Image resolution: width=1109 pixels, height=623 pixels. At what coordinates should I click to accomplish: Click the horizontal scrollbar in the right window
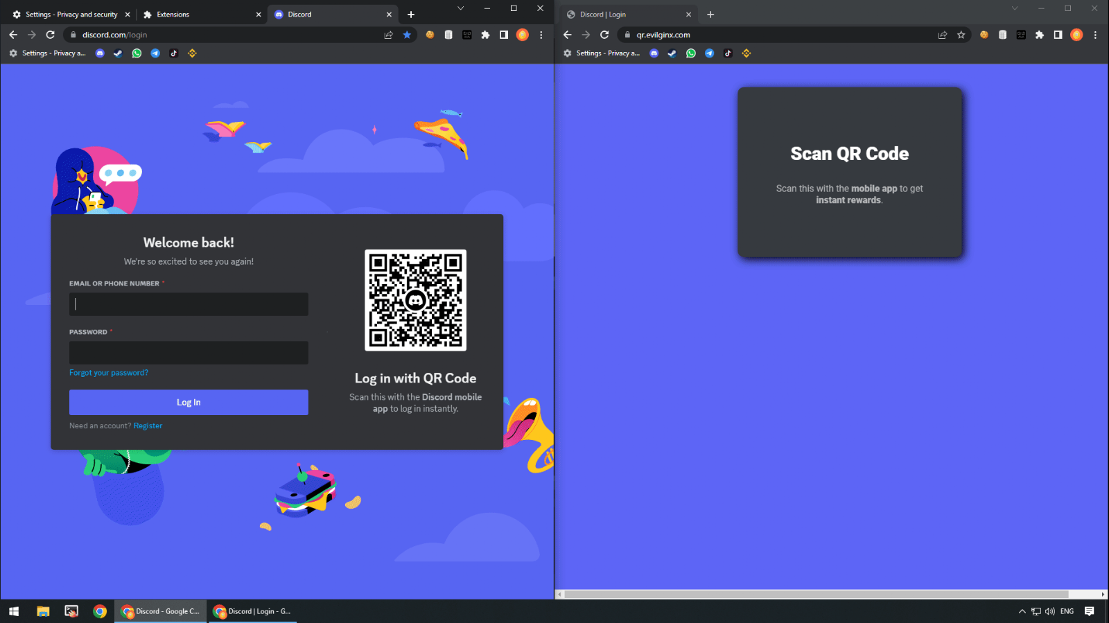817,595
